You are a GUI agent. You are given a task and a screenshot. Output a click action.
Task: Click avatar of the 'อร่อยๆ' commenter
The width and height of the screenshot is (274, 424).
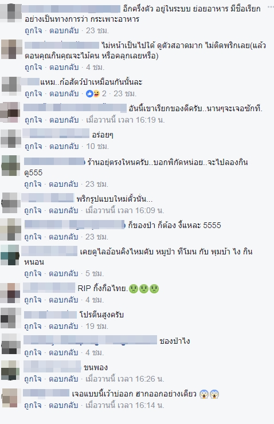[x=11, y=139]
